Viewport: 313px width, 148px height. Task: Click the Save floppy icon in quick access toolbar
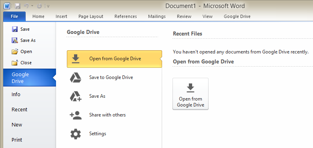tap(18, 6)
